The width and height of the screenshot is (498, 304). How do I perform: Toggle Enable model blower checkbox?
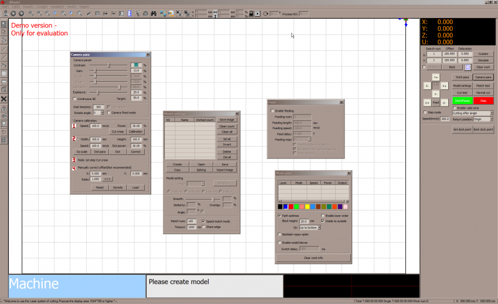click(x=279, y=243)
